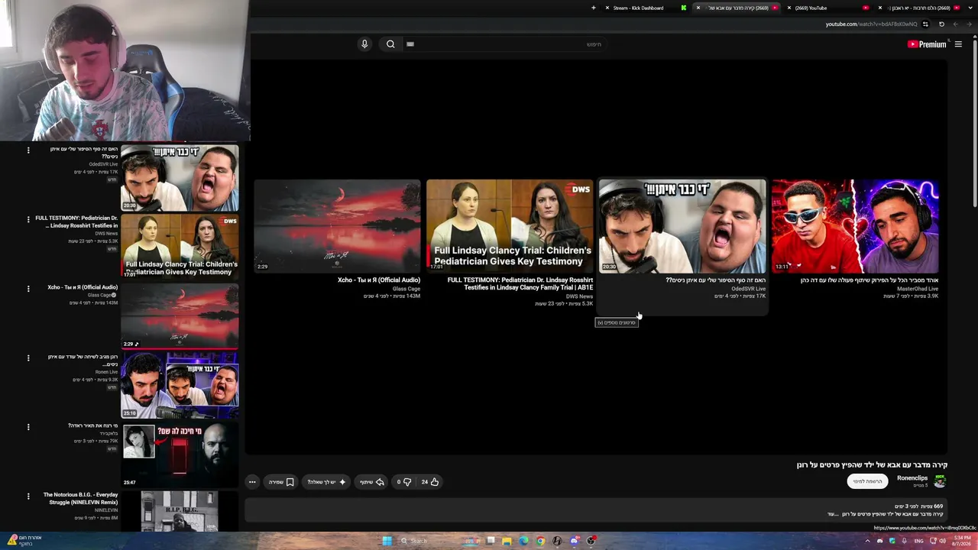Reload the page with the refresh icon

point(941,24)
